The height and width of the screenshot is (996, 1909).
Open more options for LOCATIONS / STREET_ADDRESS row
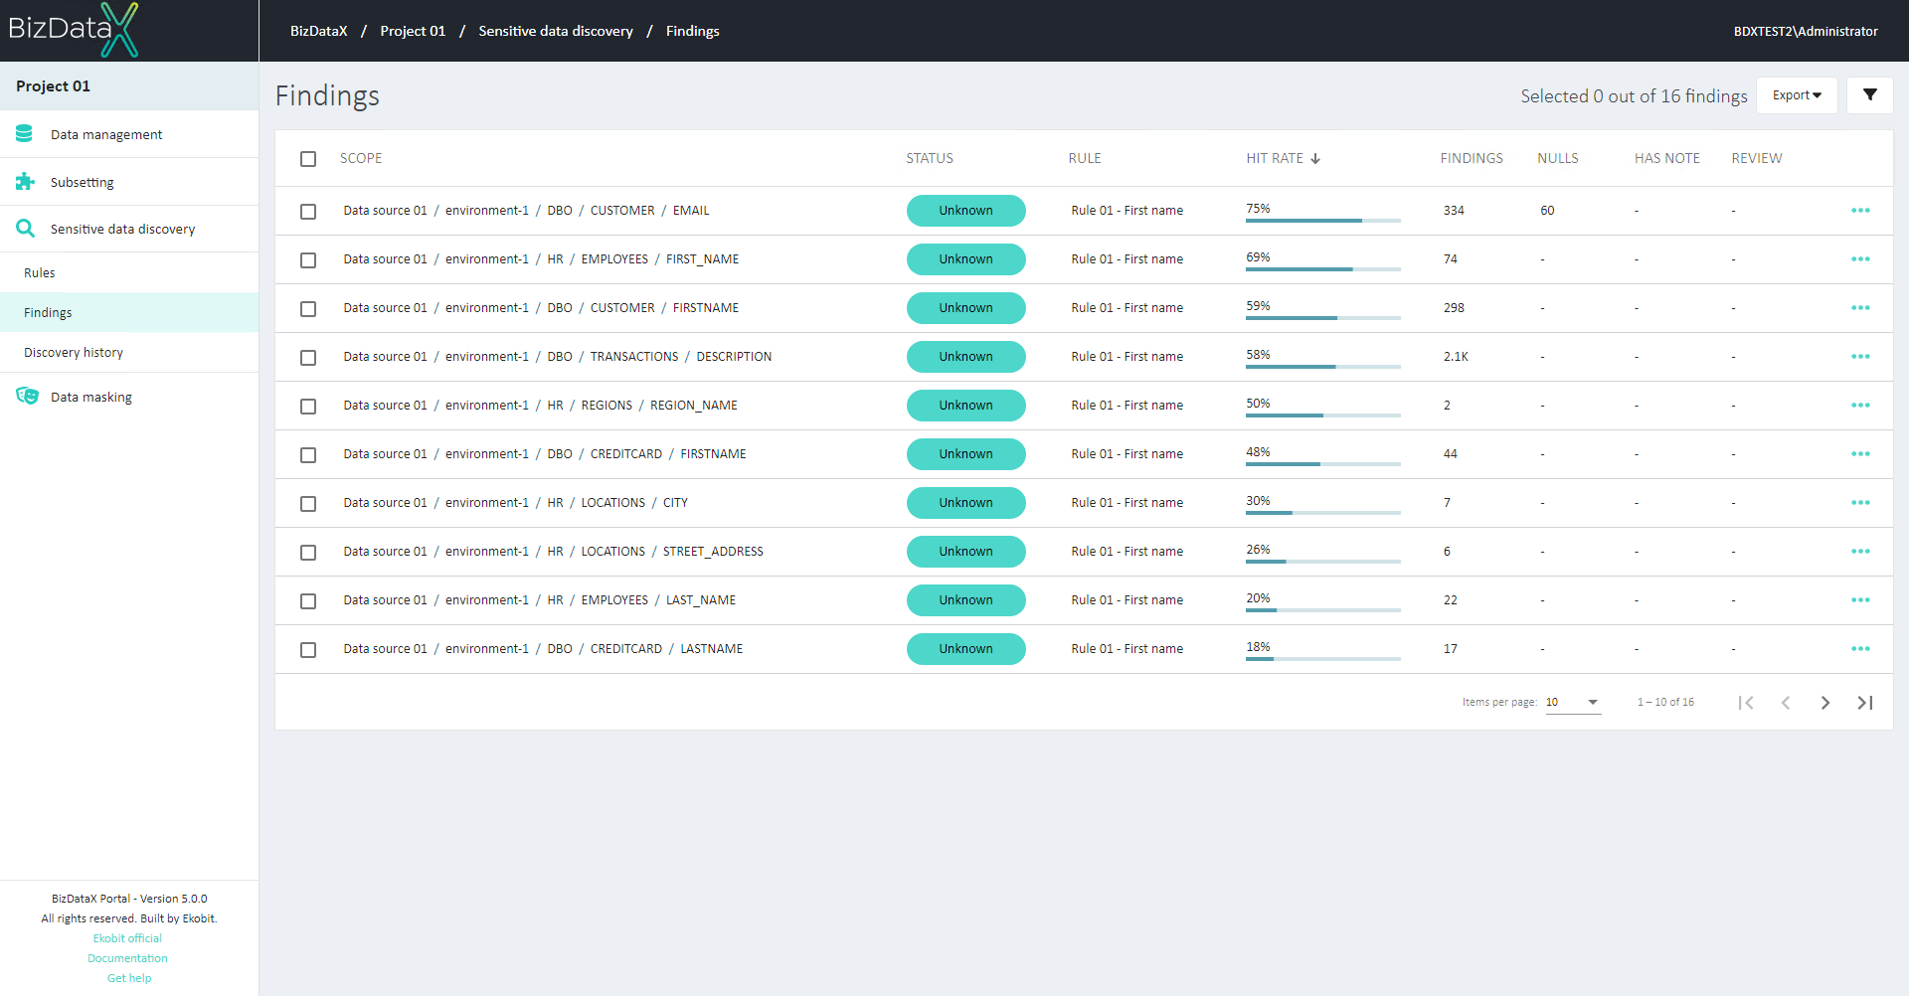coord(1860,552)
